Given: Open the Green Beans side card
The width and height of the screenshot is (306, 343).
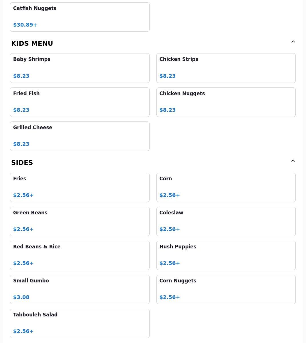Looking at the screenshot, I should pos(80,221).
